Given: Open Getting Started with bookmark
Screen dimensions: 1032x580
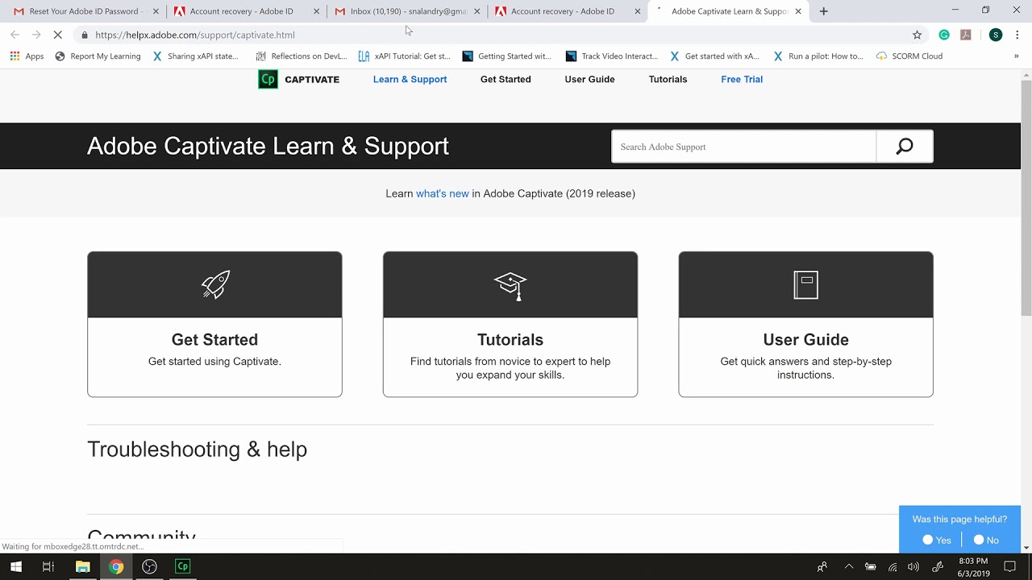Looking at the screenshot, I should (x=507, y=56).
